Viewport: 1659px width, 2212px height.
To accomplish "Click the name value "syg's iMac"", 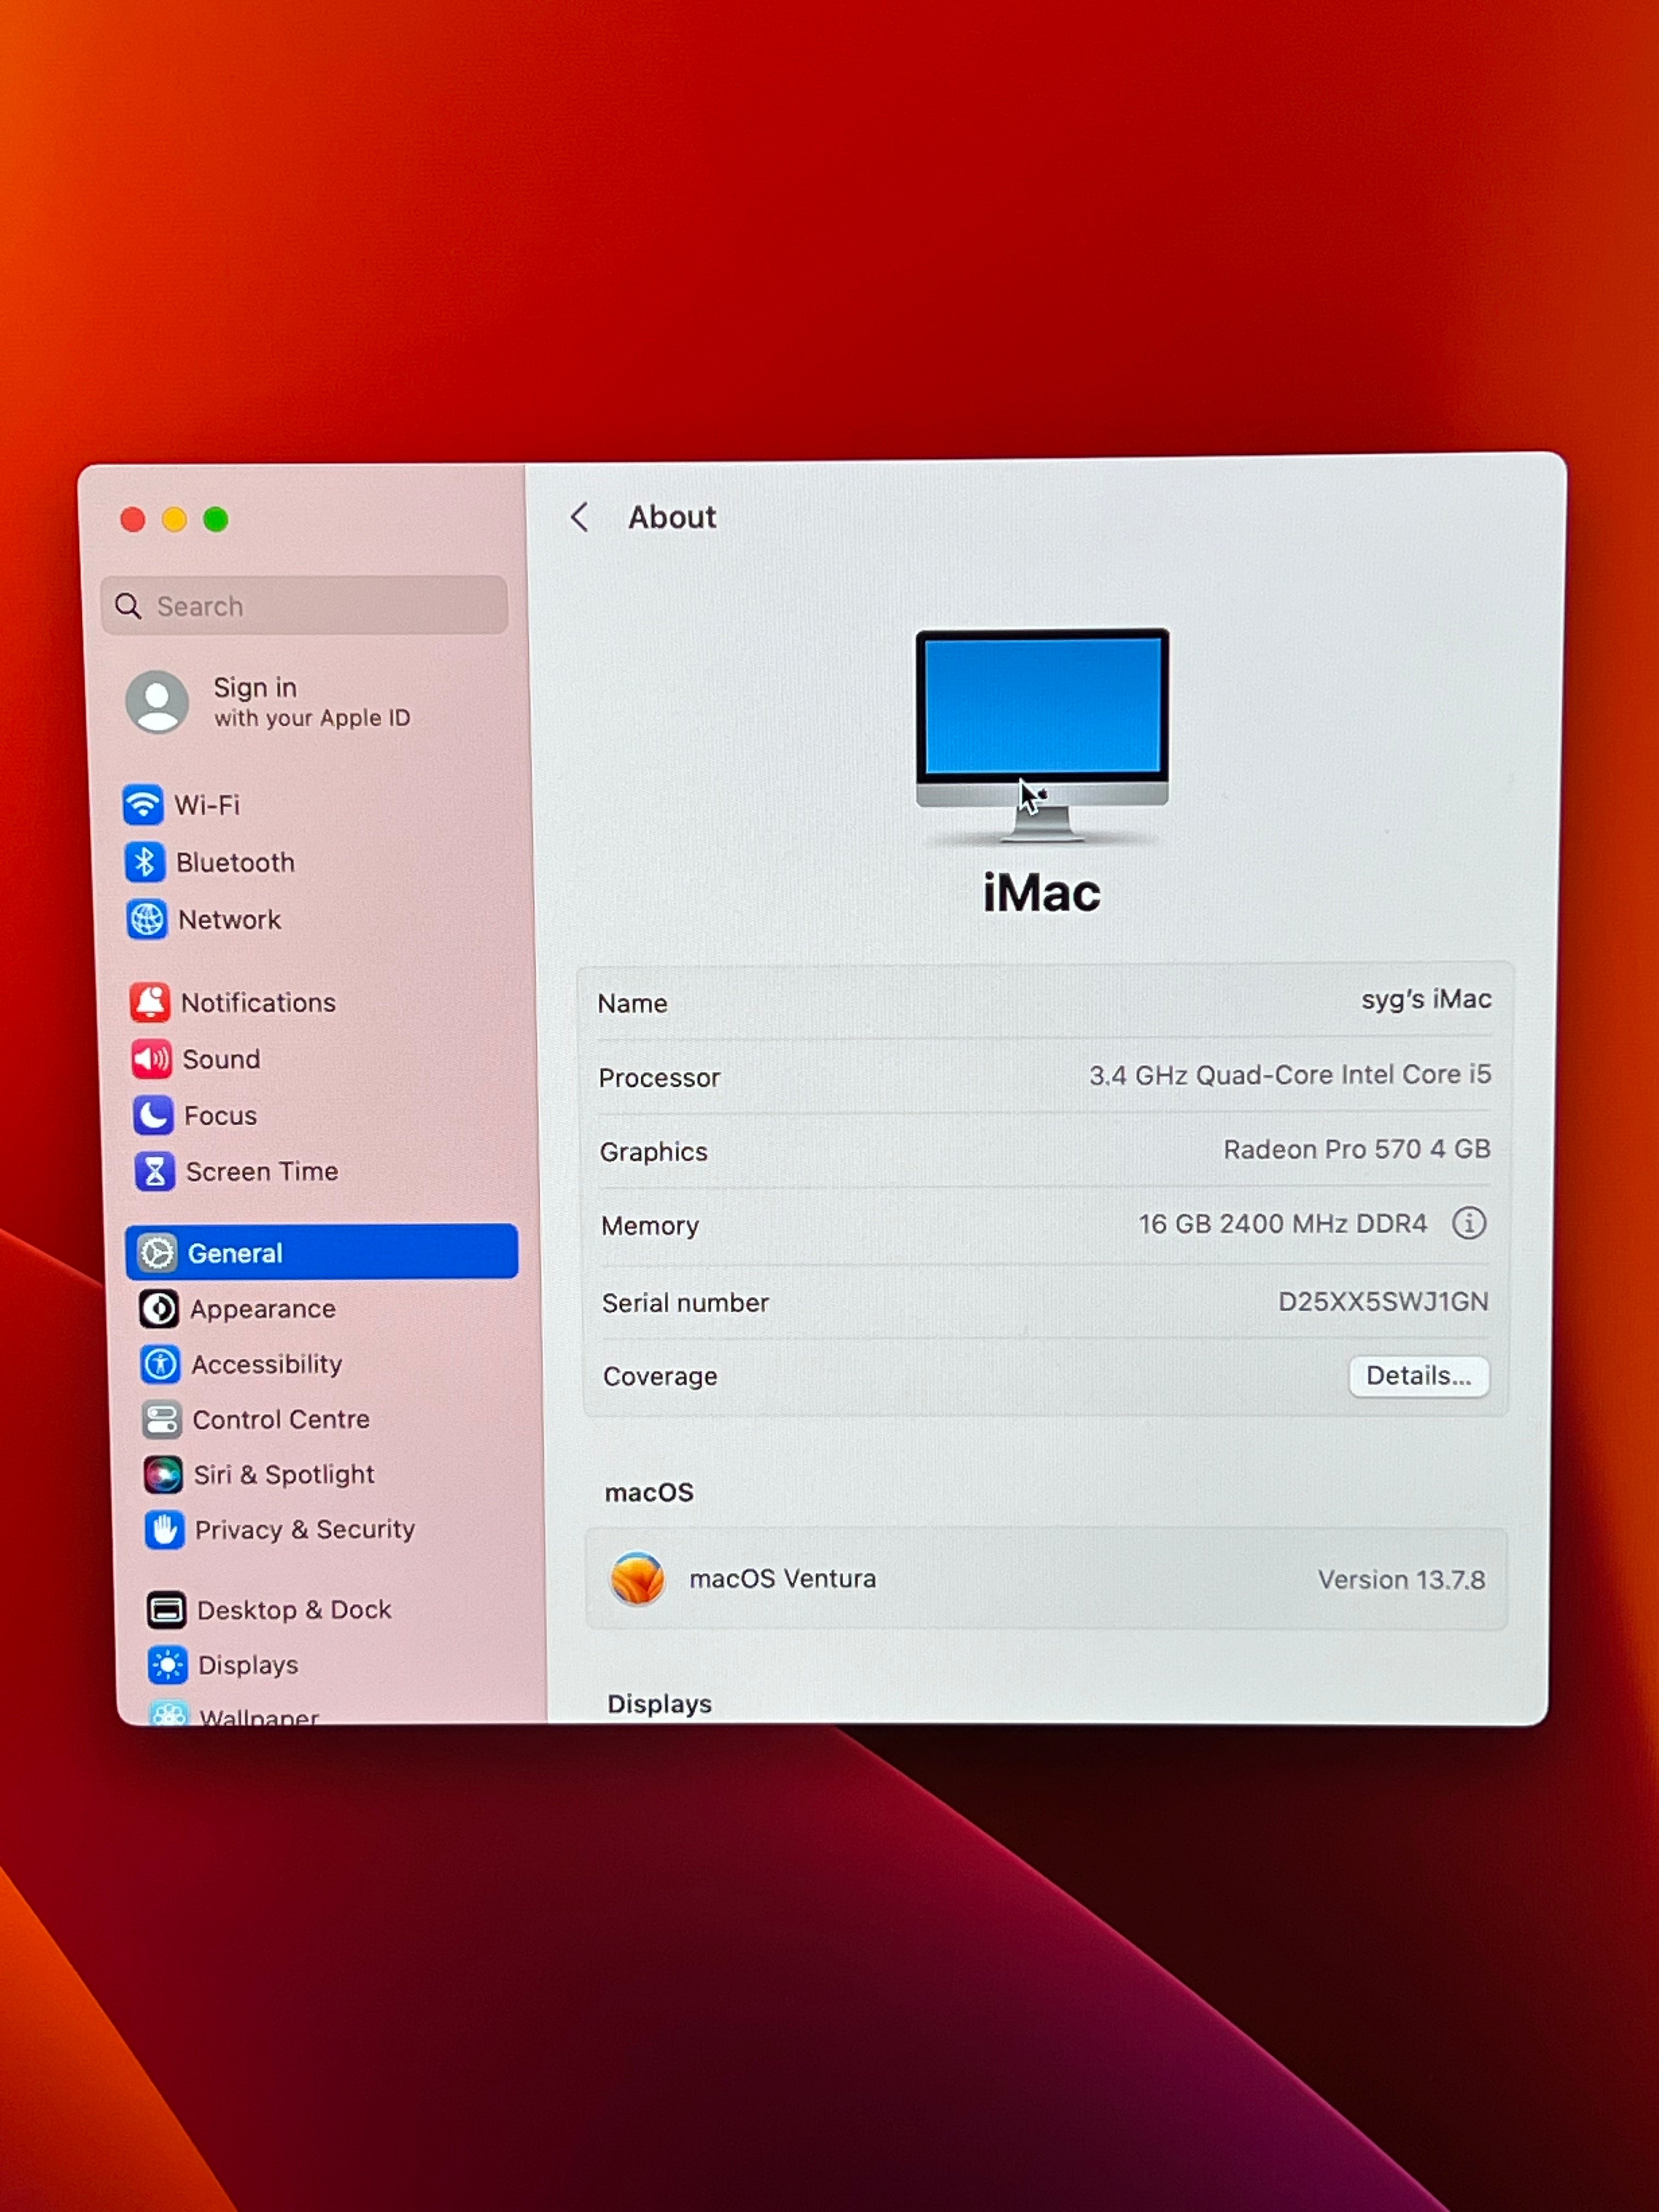I will (1426, 999).
